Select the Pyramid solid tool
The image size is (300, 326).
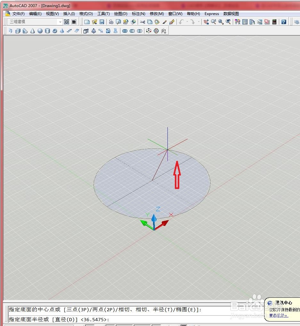click(62, 31)
